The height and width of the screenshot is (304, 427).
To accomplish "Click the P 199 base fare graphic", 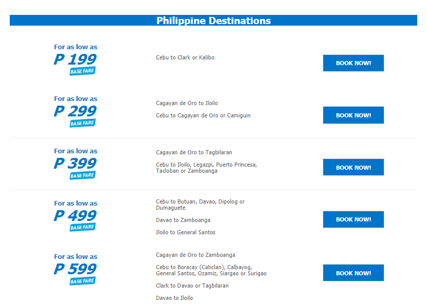I will (76, 59).
